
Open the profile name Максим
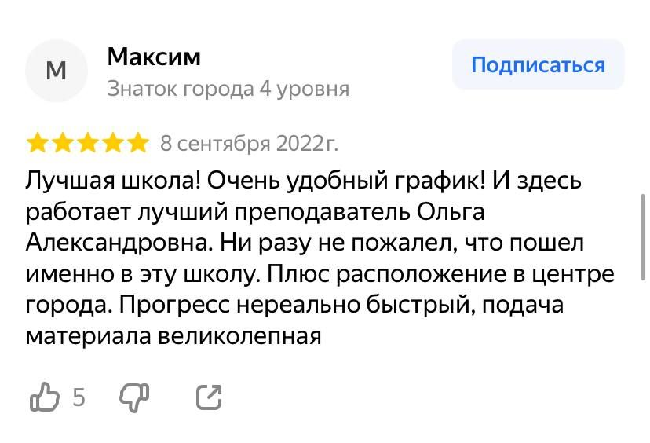tap(154, 57)
